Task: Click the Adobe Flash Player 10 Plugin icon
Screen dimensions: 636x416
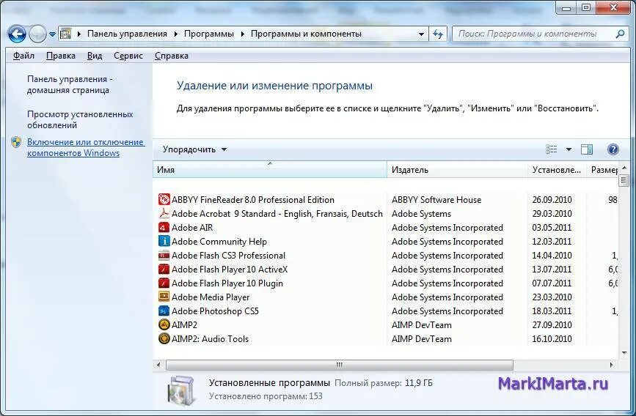Action: [164, 283]
